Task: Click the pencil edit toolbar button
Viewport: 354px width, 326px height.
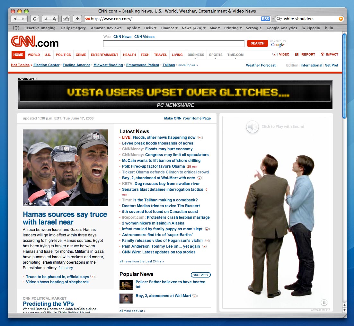Action: point(66,19)
